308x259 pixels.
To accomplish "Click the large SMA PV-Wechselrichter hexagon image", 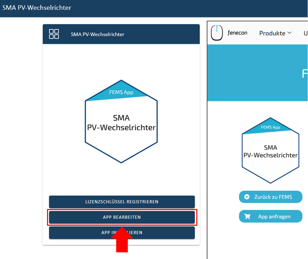I will click(x=121, y=122).
